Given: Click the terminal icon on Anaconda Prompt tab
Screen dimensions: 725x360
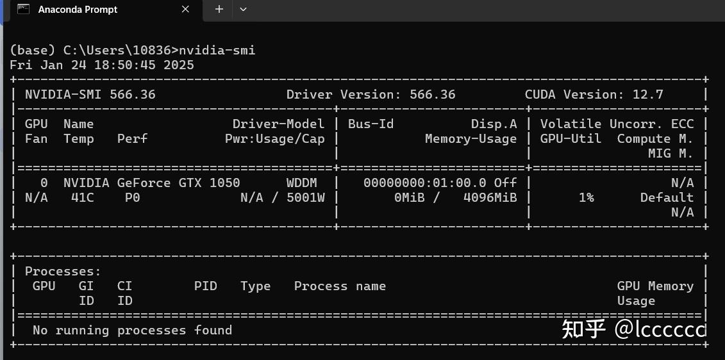Looking at the screenshot, I should [x=23, y=9].
